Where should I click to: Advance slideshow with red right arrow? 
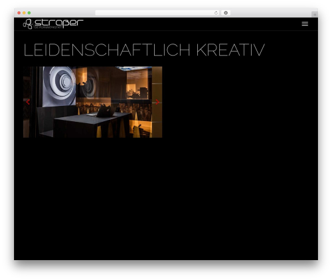(x=157, y=102)
